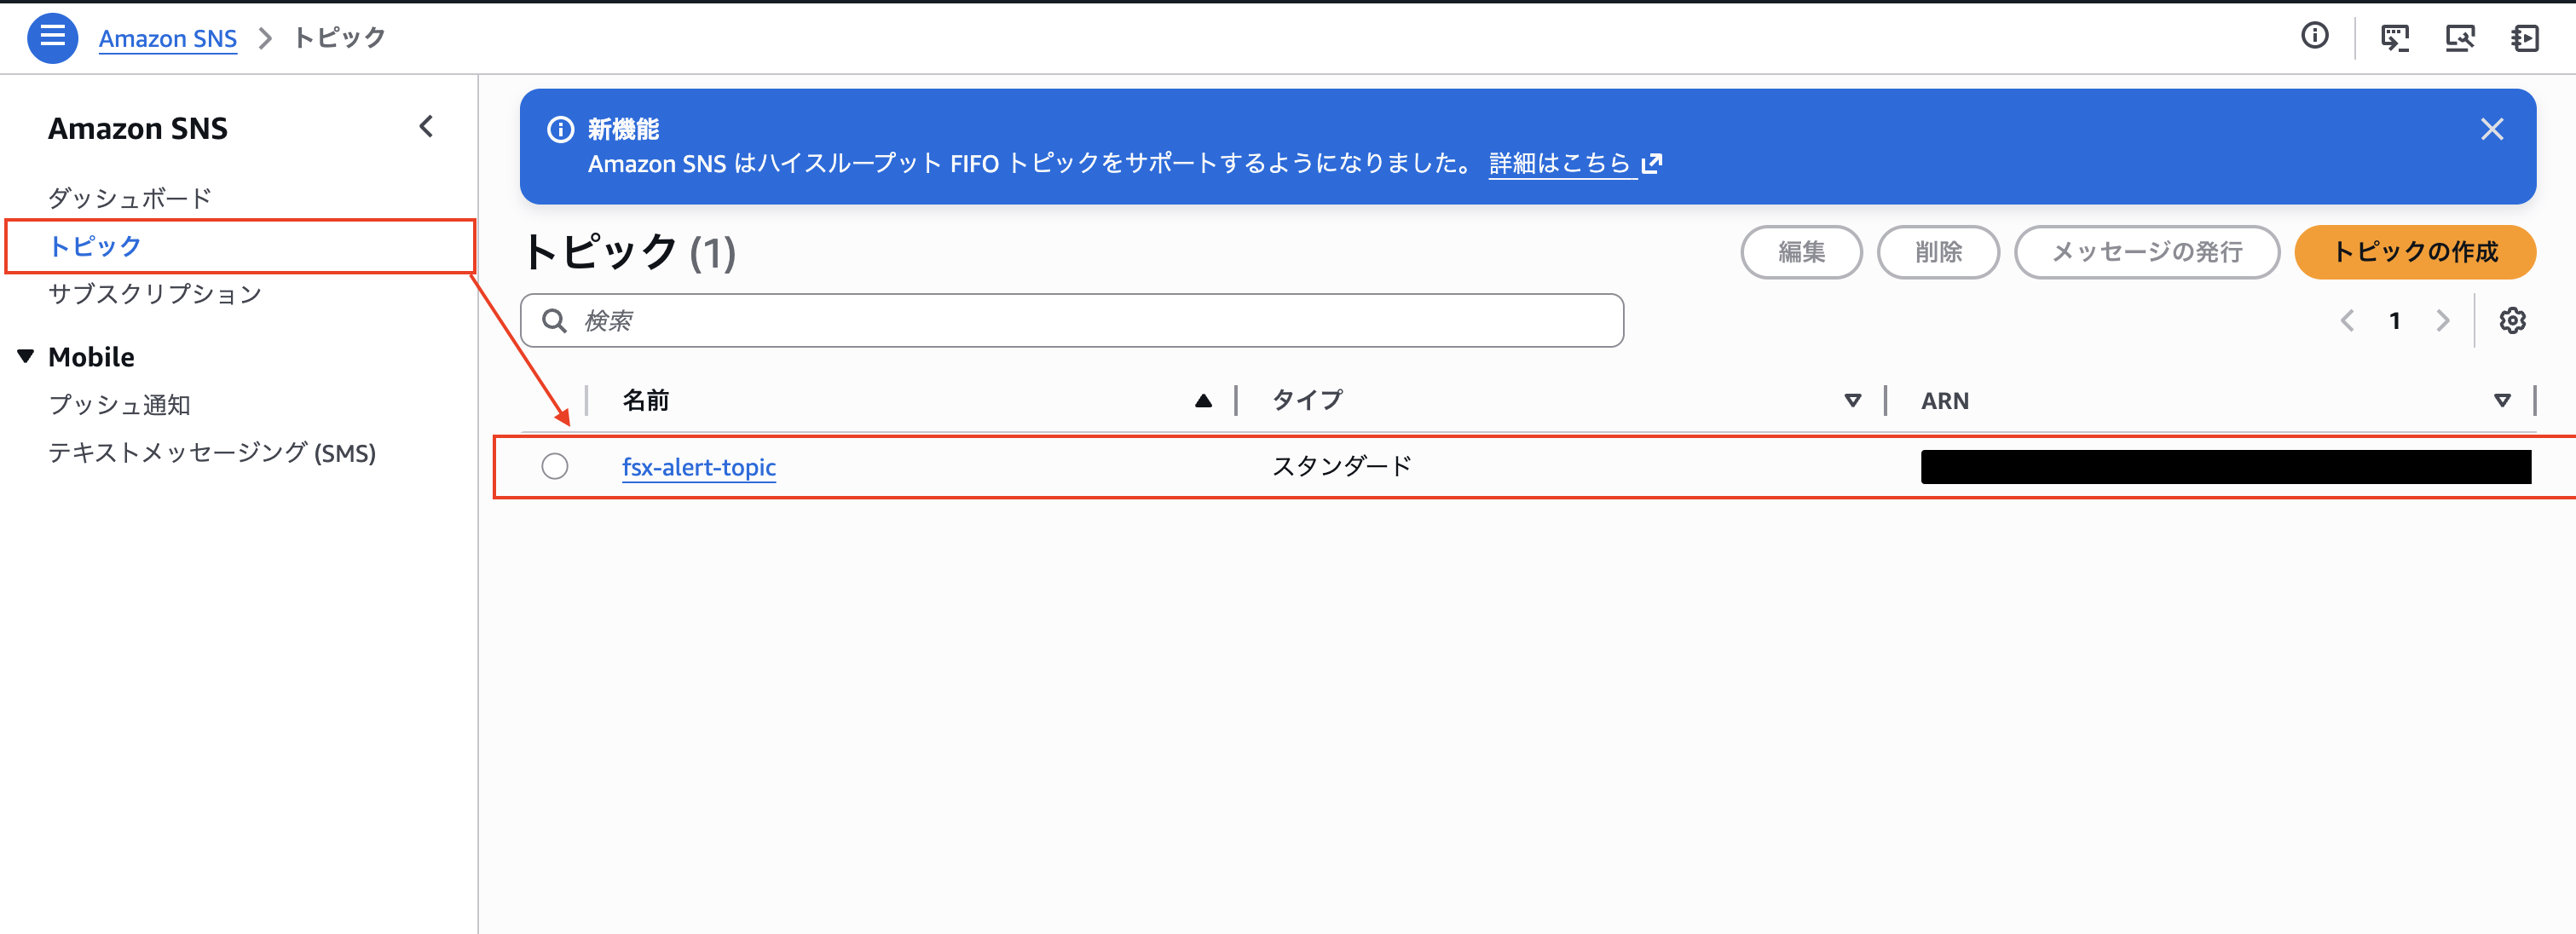Collapse the Amazon SNS side panel

tap(426, 127)
